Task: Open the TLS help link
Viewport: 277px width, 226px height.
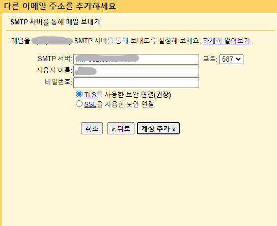Action: (90, 95)
